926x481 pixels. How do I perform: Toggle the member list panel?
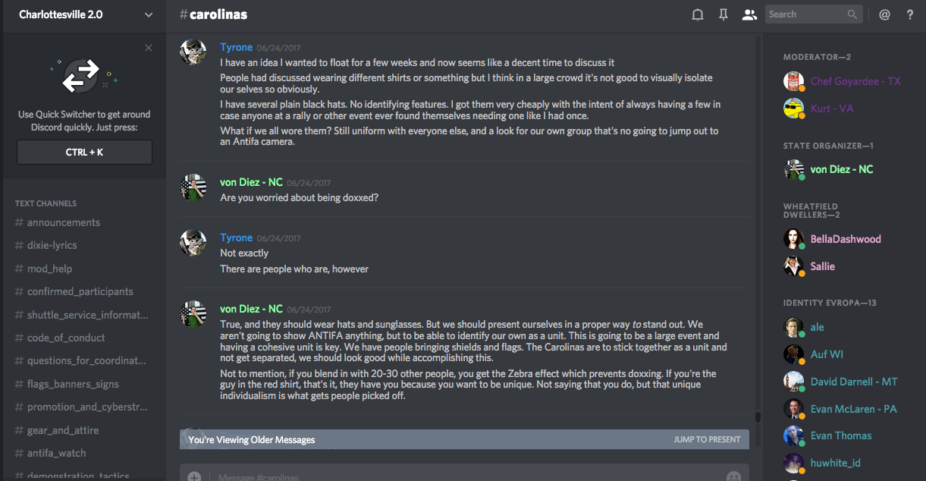coord(749,14)
